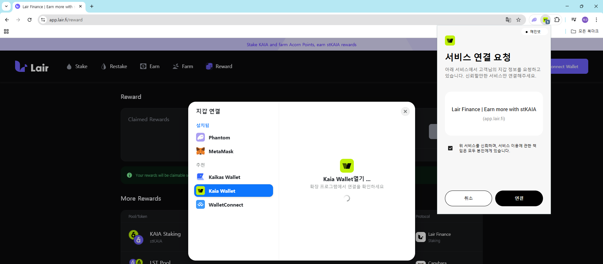
Task: Open the Chrome three-dot menu
Action: click(x=596, y=20)
